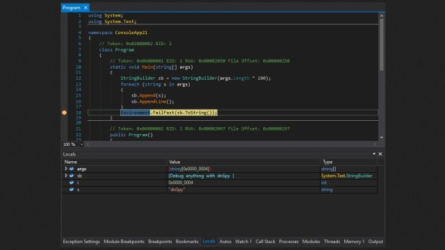Click the ConsoleApp21 namespace name
This screenshot has width=445, height=250.
(x=131, y=33)
